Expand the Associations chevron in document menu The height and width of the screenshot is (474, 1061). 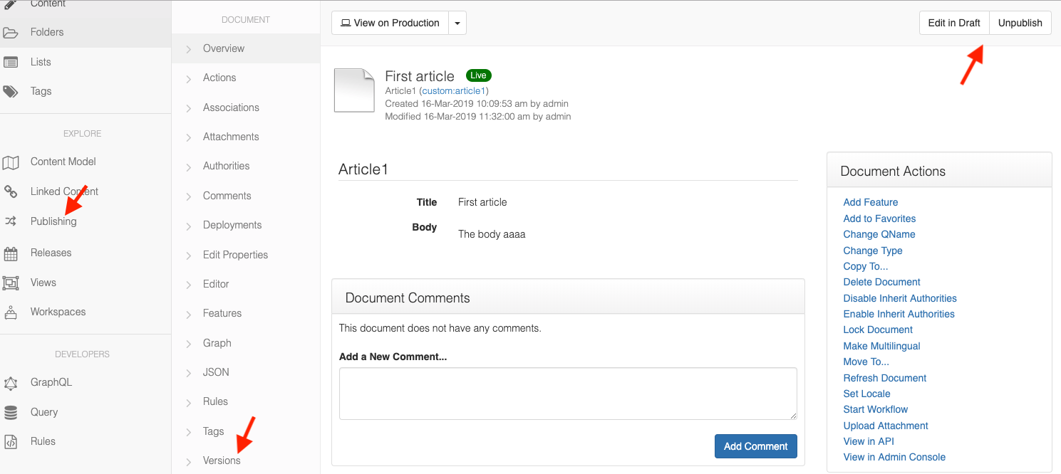pyautogui.click(x=189, y=108)
